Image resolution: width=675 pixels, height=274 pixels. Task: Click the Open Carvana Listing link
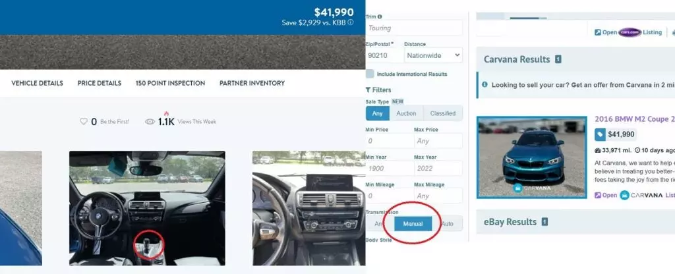(x=635, y=195)
